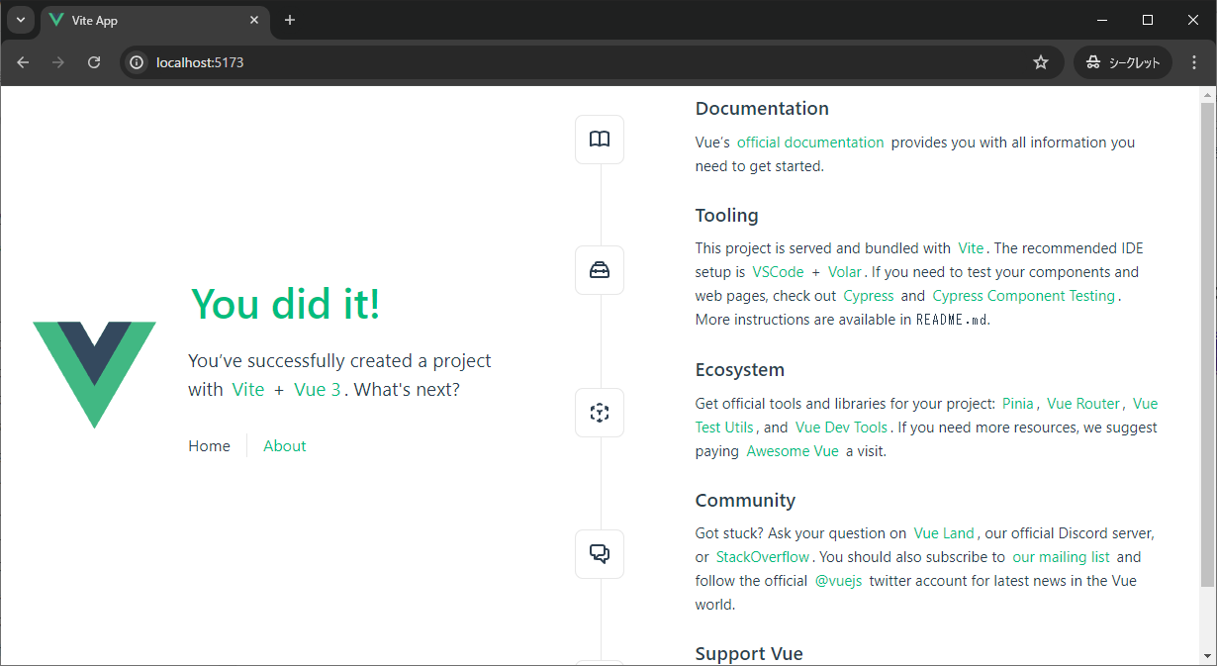Click the scrollbar down arrow

click(x=1207, y=656)
